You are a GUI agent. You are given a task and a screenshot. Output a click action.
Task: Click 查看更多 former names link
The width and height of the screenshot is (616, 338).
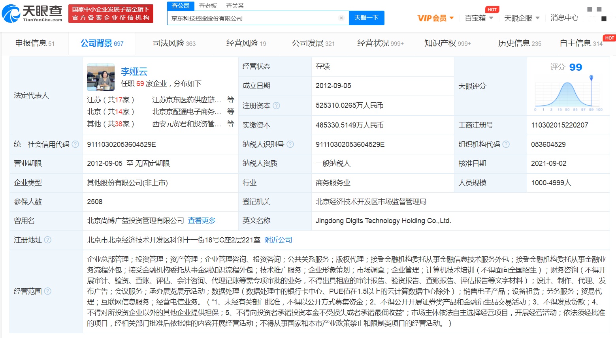[202, 221]
